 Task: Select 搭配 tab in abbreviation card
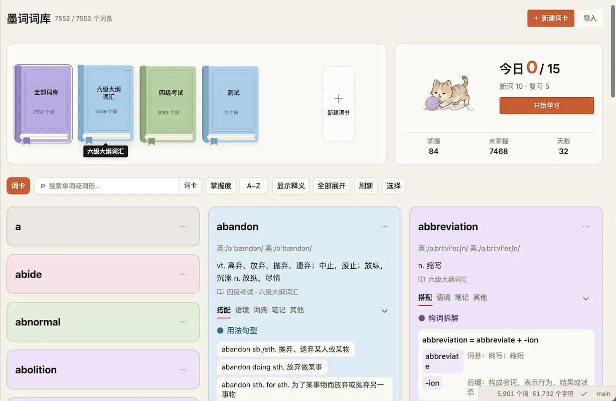425,297
